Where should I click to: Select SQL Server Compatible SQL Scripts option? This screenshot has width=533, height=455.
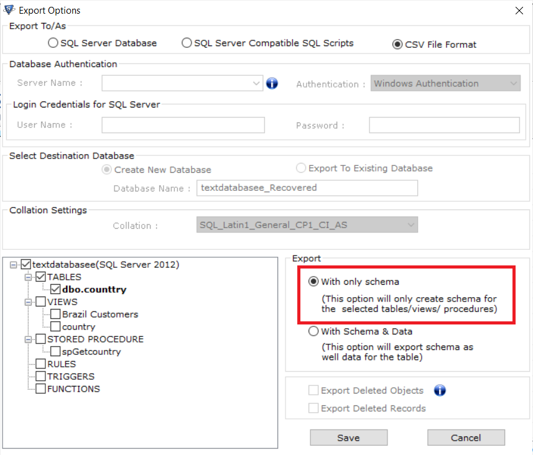(x=187, y=43)
